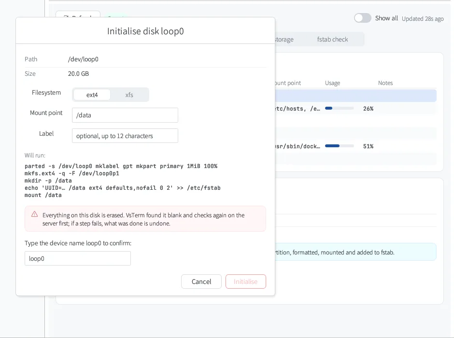Click the 51% usage value
The width and height of the screenshot is (454, 338).
point(368,146)
